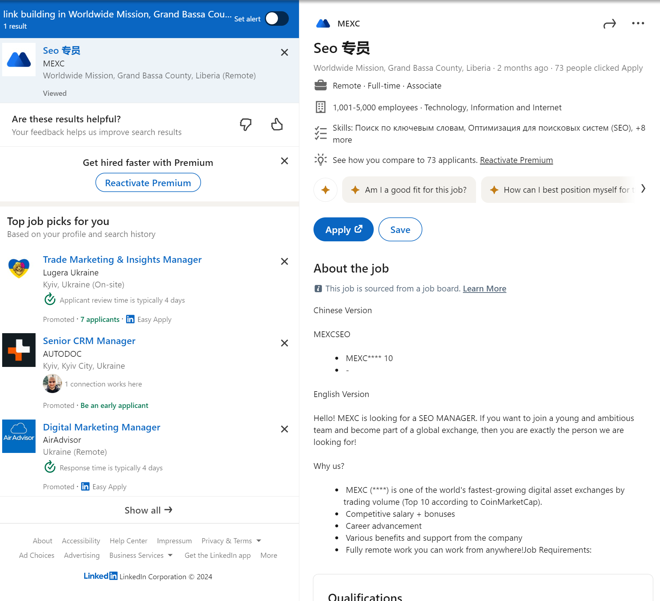Open Senior CRM Manager job listing

[x=89, y=341]
